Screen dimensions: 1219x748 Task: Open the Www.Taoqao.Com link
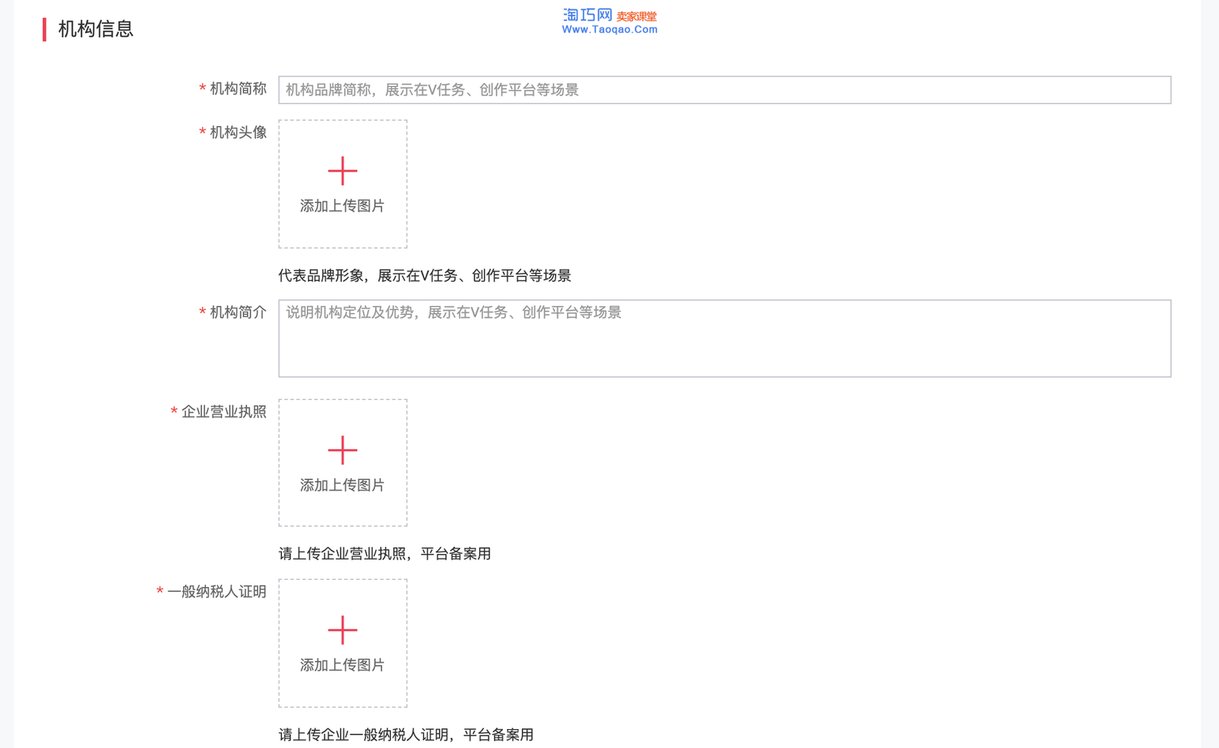tap(609, 30)
